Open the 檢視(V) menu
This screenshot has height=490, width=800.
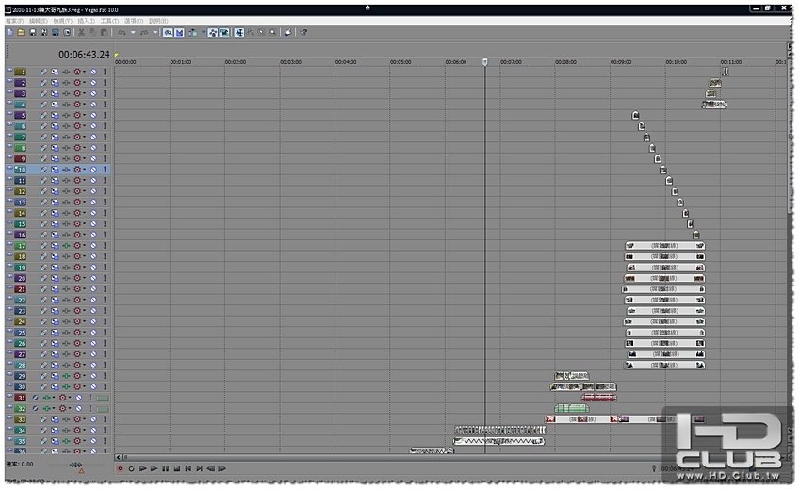(x=62, y=21)
